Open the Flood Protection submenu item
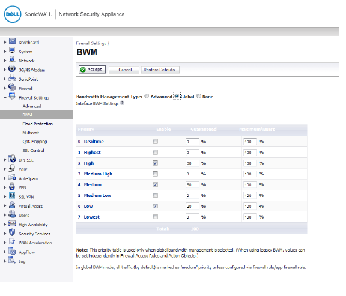The width and height of the screenshot is (346, 296). coord(37,124)
